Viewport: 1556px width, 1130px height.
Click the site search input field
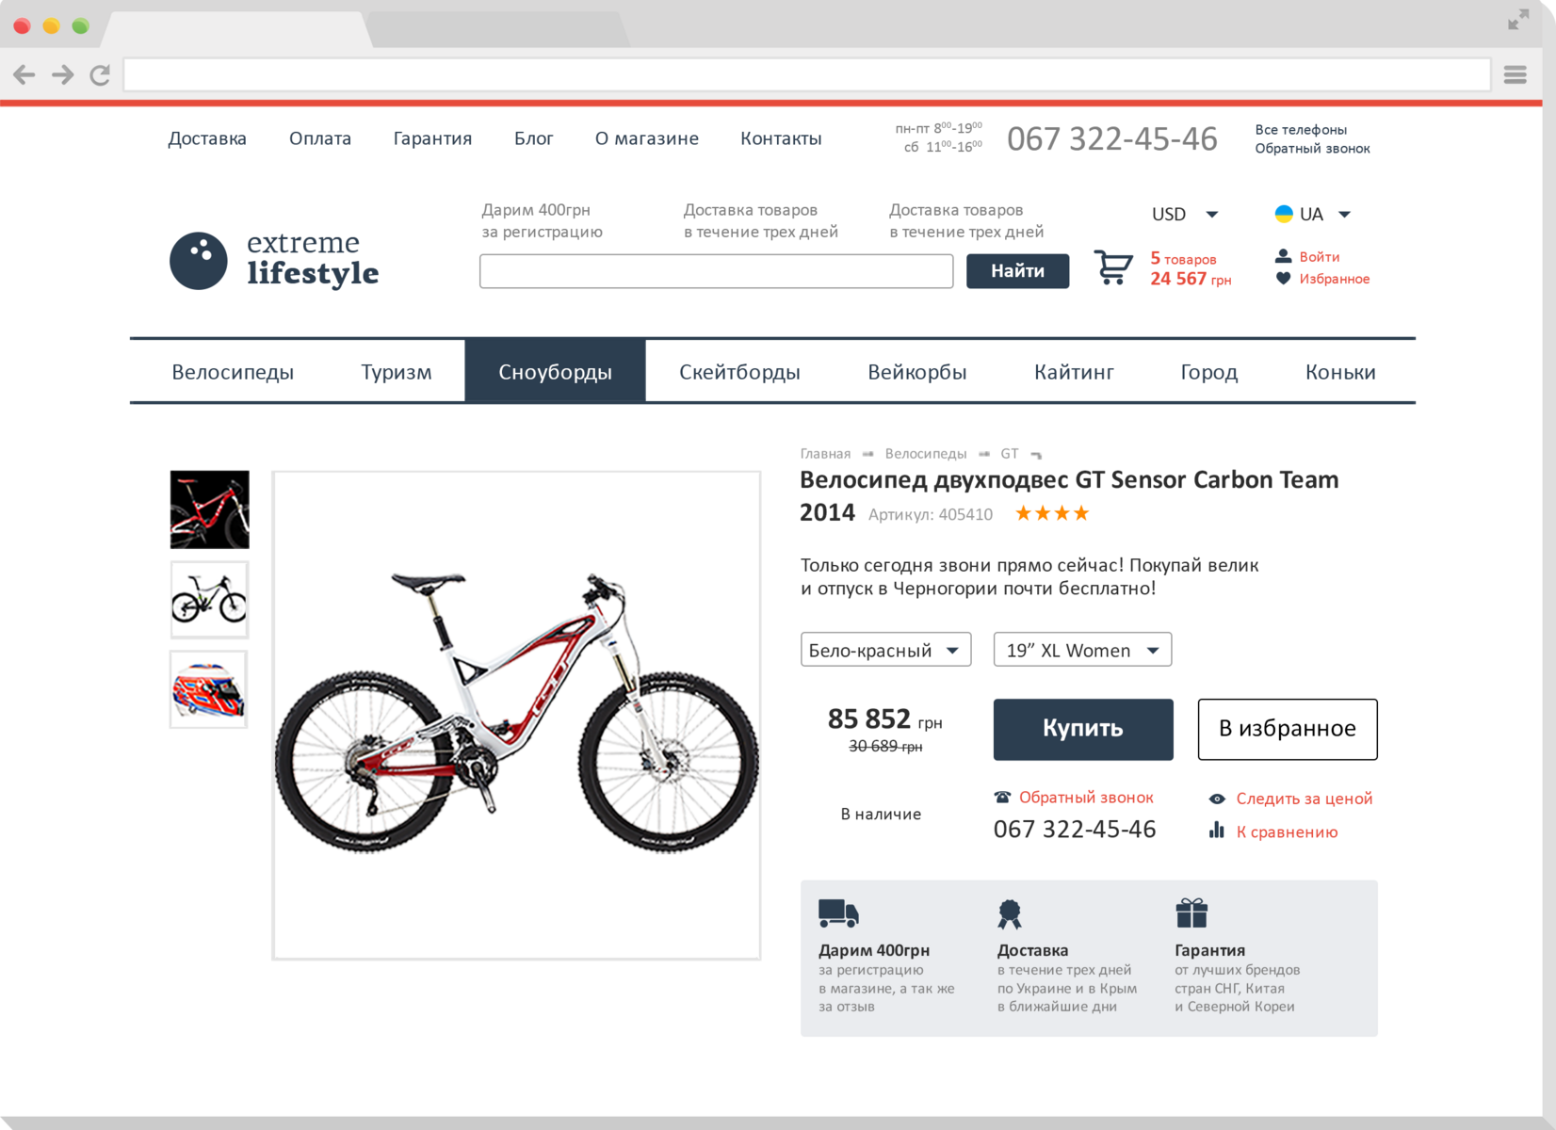[x=716, y=271]
